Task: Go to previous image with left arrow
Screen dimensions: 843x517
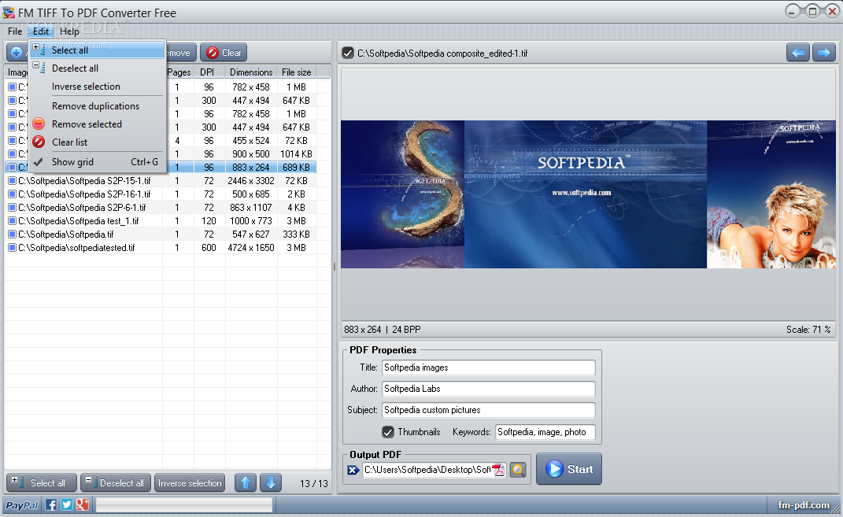Action: 798,53
